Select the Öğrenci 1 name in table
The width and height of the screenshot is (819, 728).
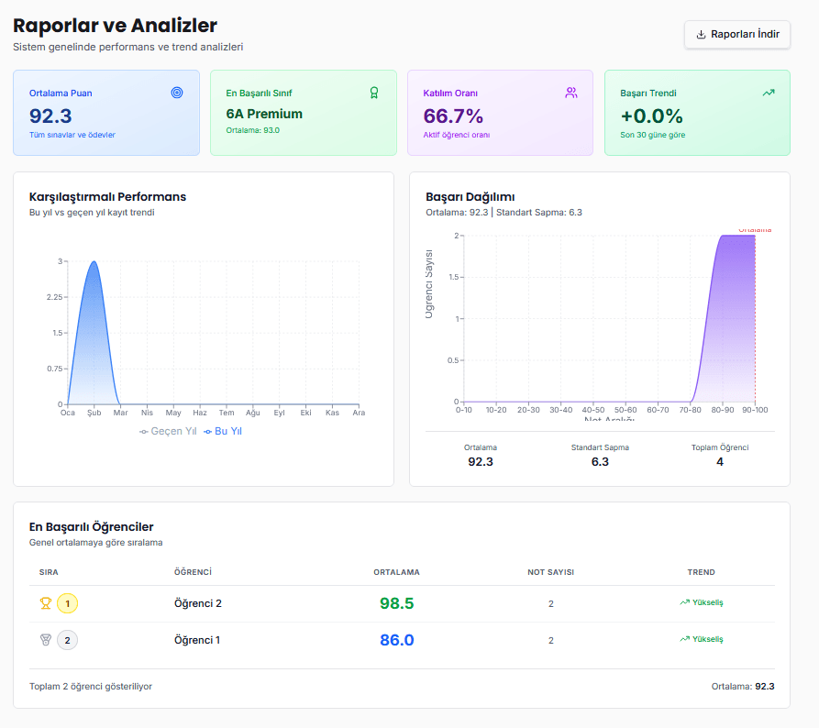197,640
